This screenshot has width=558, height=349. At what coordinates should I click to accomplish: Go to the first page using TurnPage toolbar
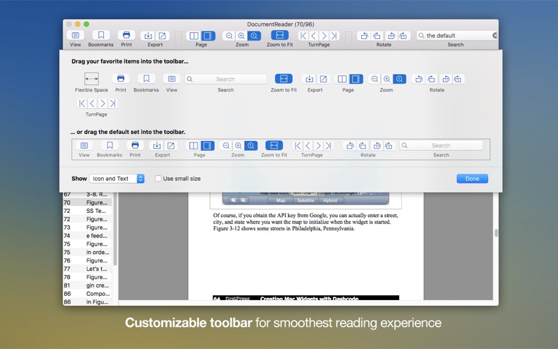[303, 36]
